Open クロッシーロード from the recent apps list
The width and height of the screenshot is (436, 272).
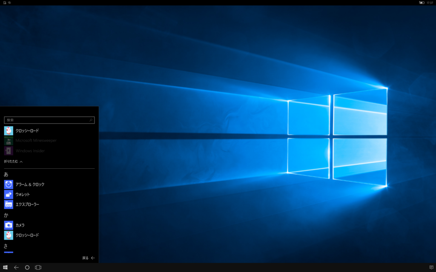pos(49,131)
